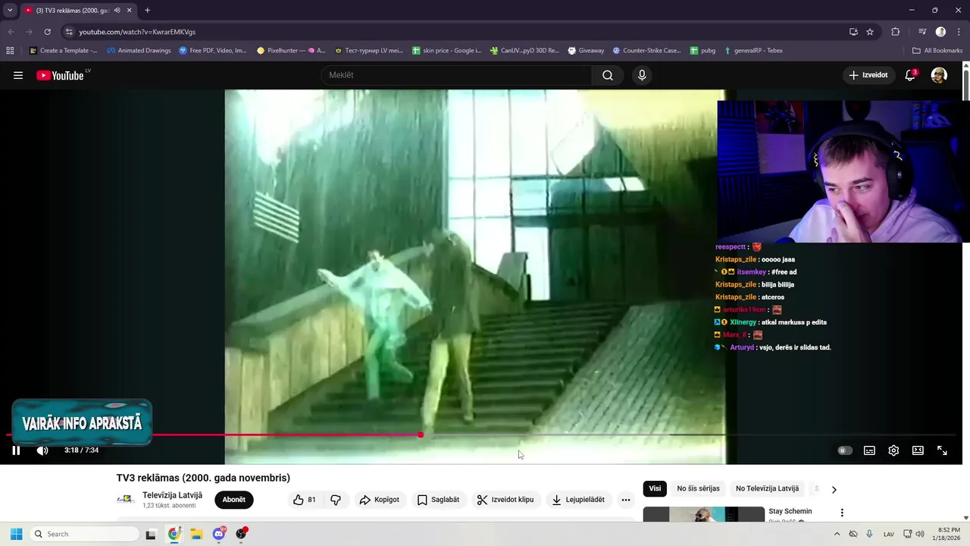The width and height of the screenshot is (970, 546).
Task: Click the Lejupielādēt download button
Action: click(x=578, y=500)
